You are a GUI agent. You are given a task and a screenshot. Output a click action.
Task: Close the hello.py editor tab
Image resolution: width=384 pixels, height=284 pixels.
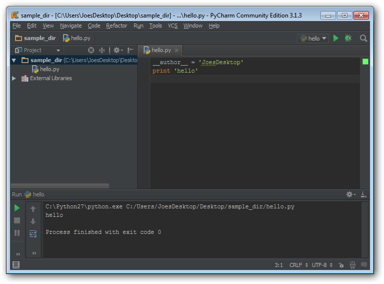[x=176, y=50]
